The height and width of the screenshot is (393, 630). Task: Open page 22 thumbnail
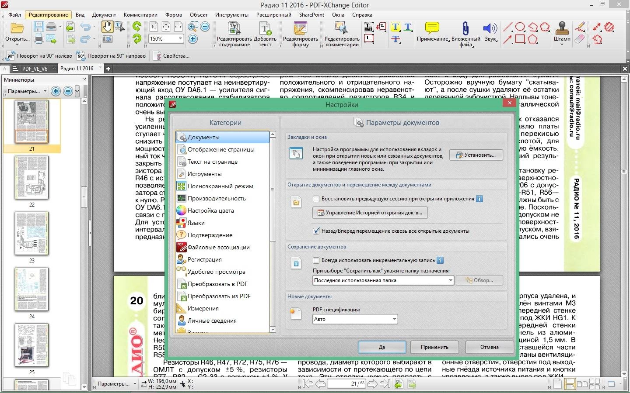(x=31, y=178)
